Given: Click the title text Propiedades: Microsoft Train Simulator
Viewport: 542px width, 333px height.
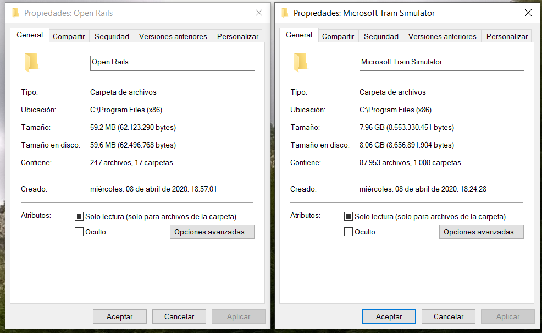Looking at the screenshot, I should 364,13.
